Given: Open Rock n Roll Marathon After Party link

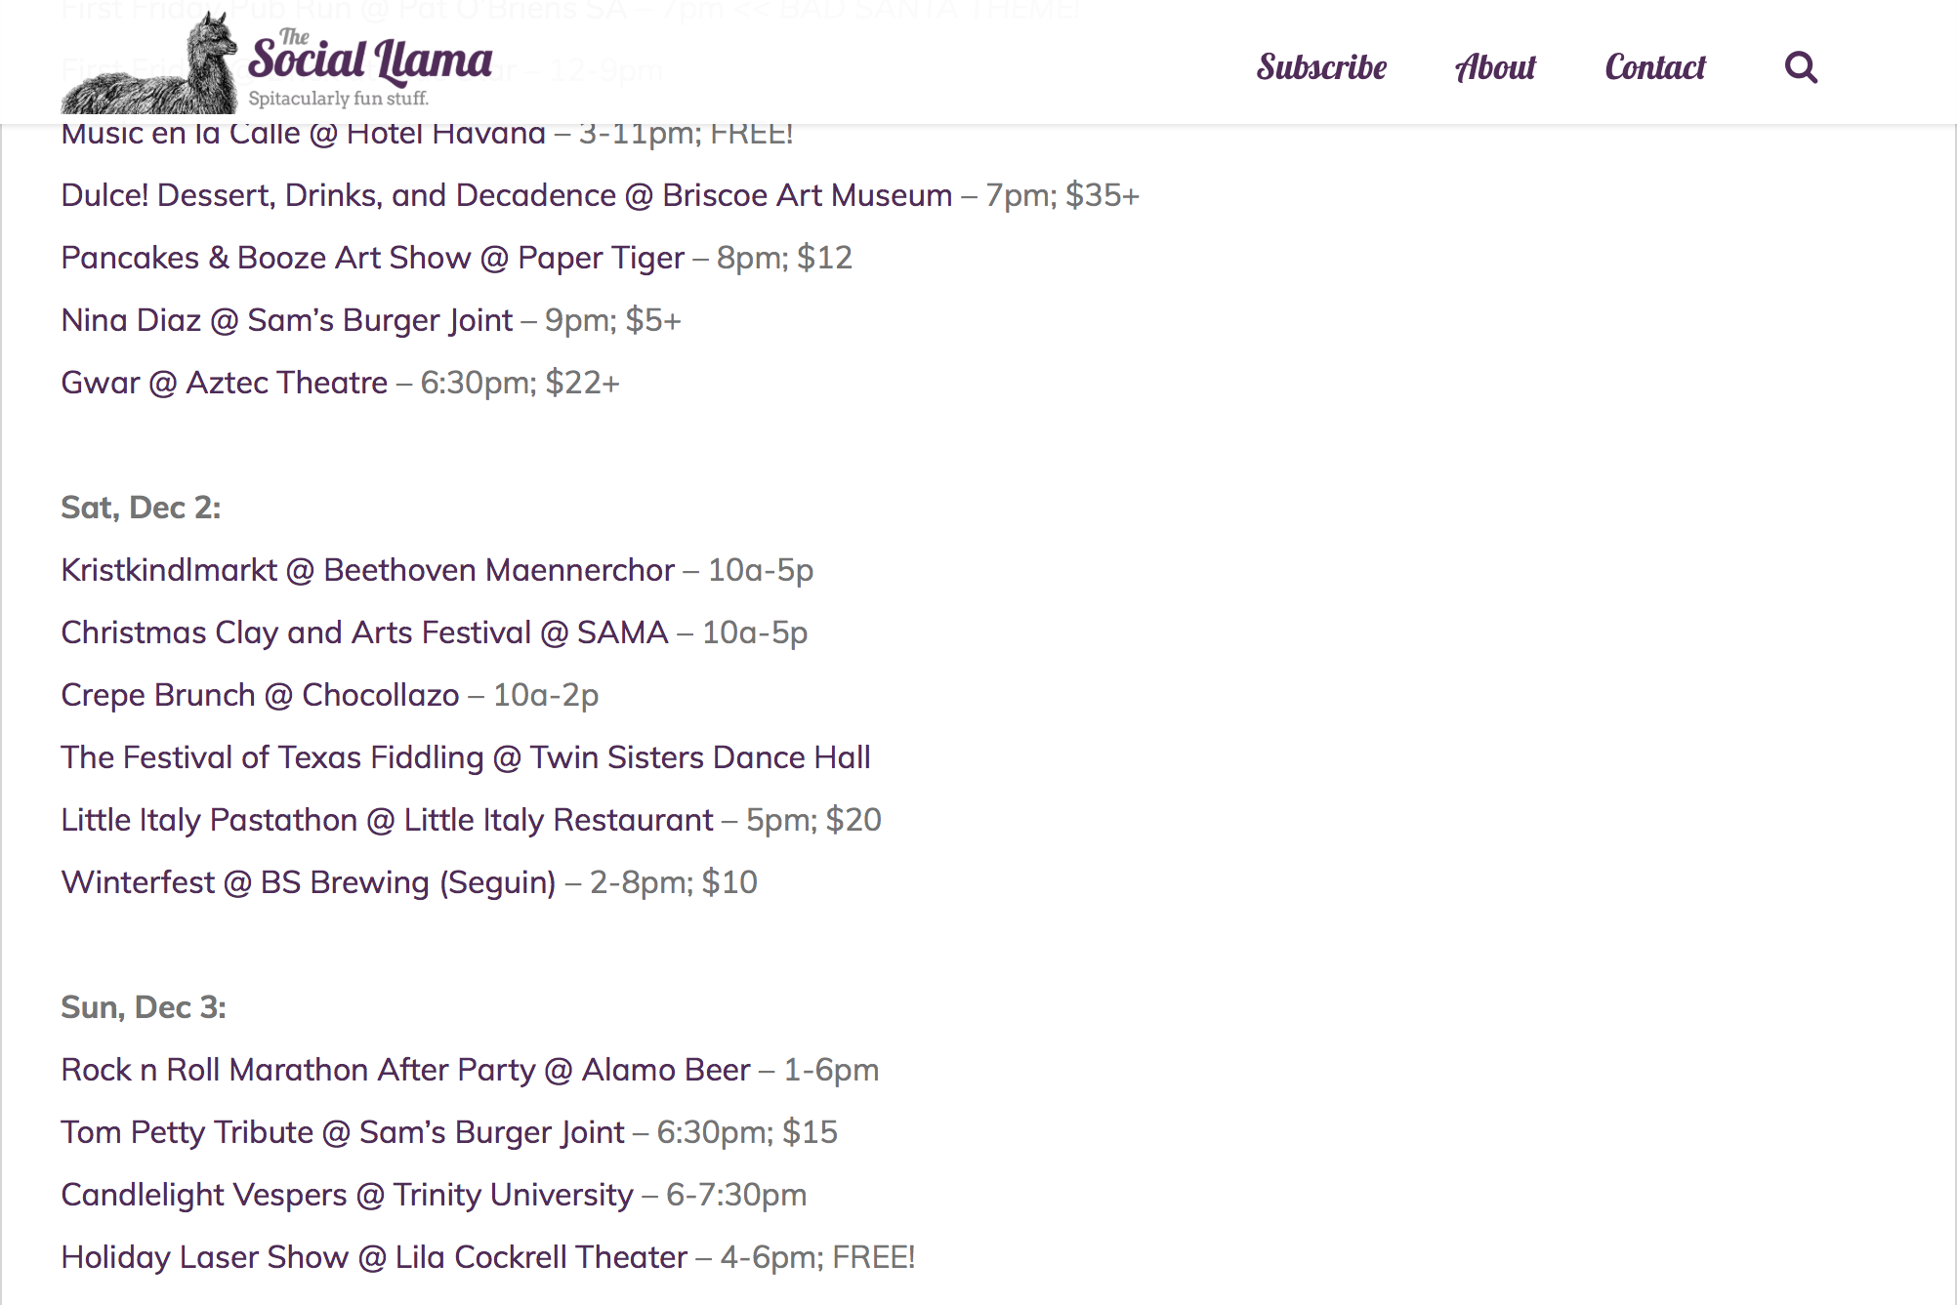Looking at the screenshot, I should (405, 1070).
